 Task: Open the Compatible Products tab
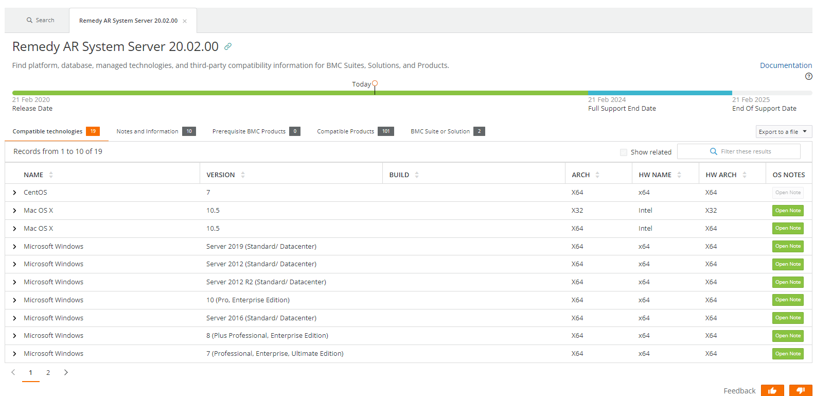(x=346, y=131)
